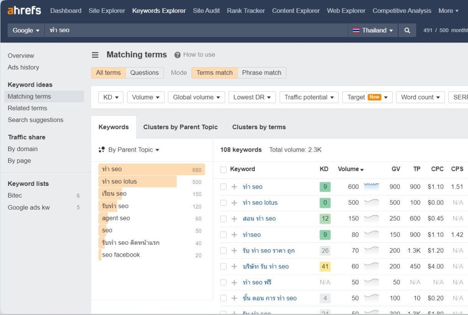Screen dimensions: 468x315
Task: Select the Questions toggle button
Action: [144, 73]
